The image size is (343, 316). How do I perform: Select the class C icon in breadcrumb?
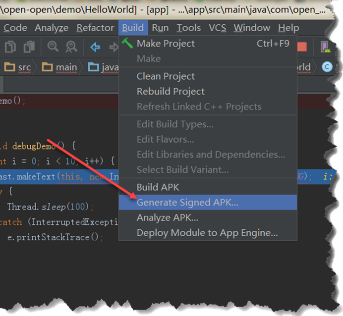click(327, 67)
